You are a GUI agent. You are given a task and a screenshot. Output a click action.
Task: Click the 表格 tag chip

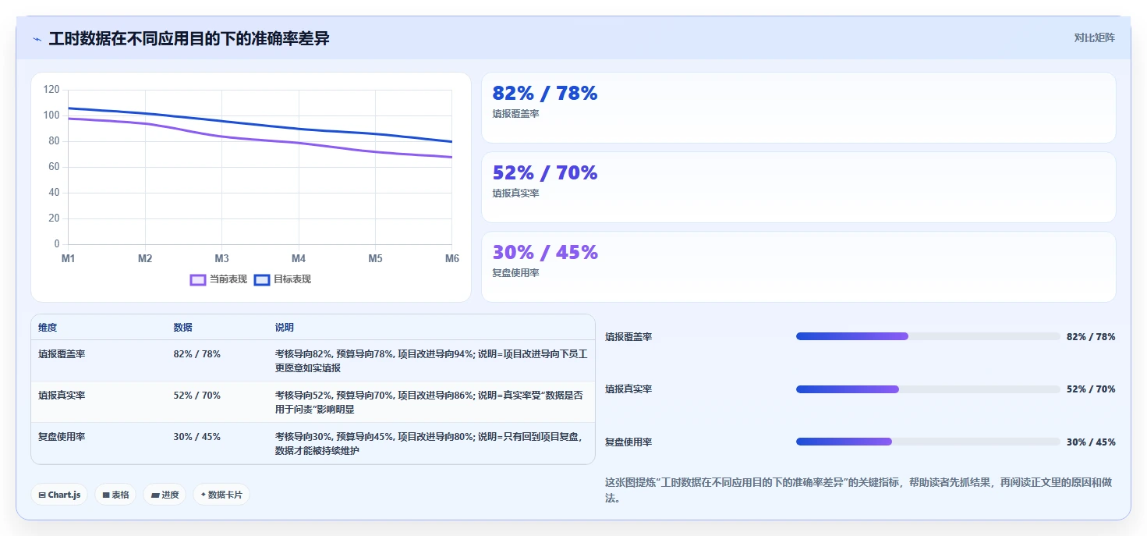(x=115, y=495)
